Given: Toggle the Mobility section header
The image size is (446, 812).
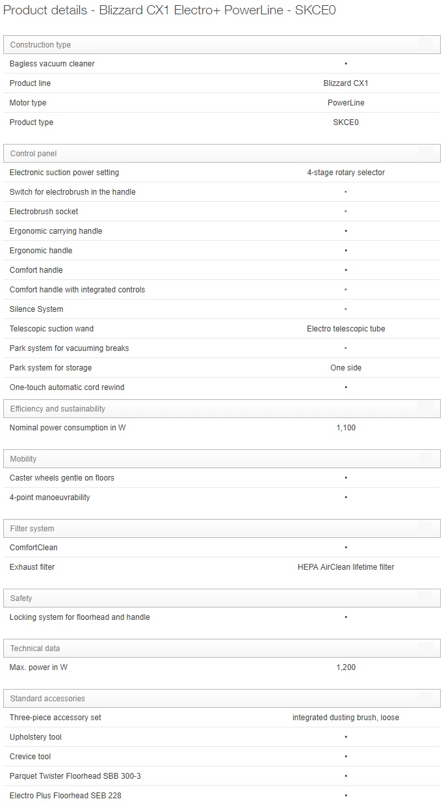Looking at the screenshot, I should (222, 459).
